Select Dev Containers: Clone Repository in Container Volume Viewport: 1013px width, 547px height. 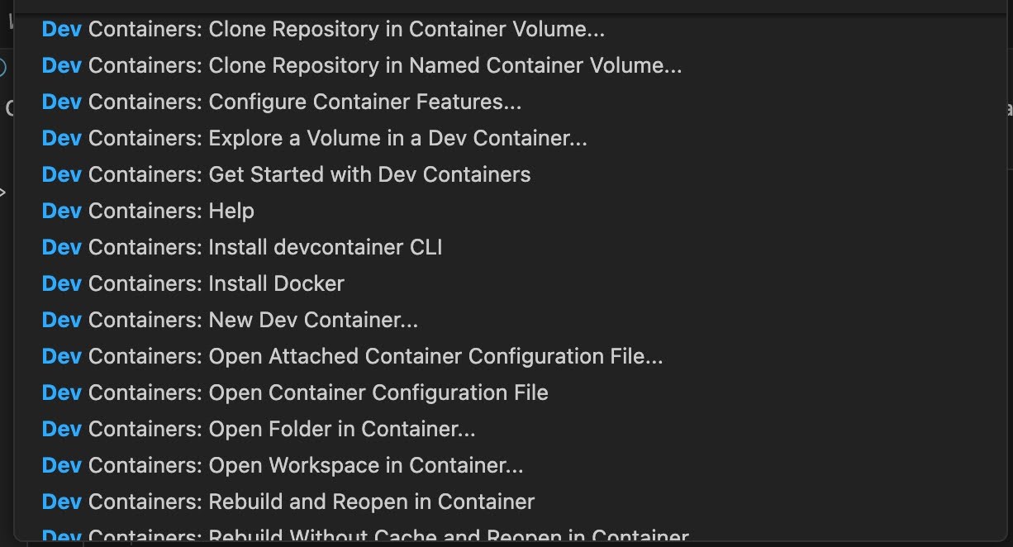pos(322,29)
